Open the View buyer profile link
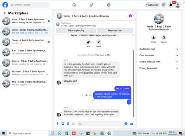The width and height of the screenshot is (185, 136). coord(102,55)
